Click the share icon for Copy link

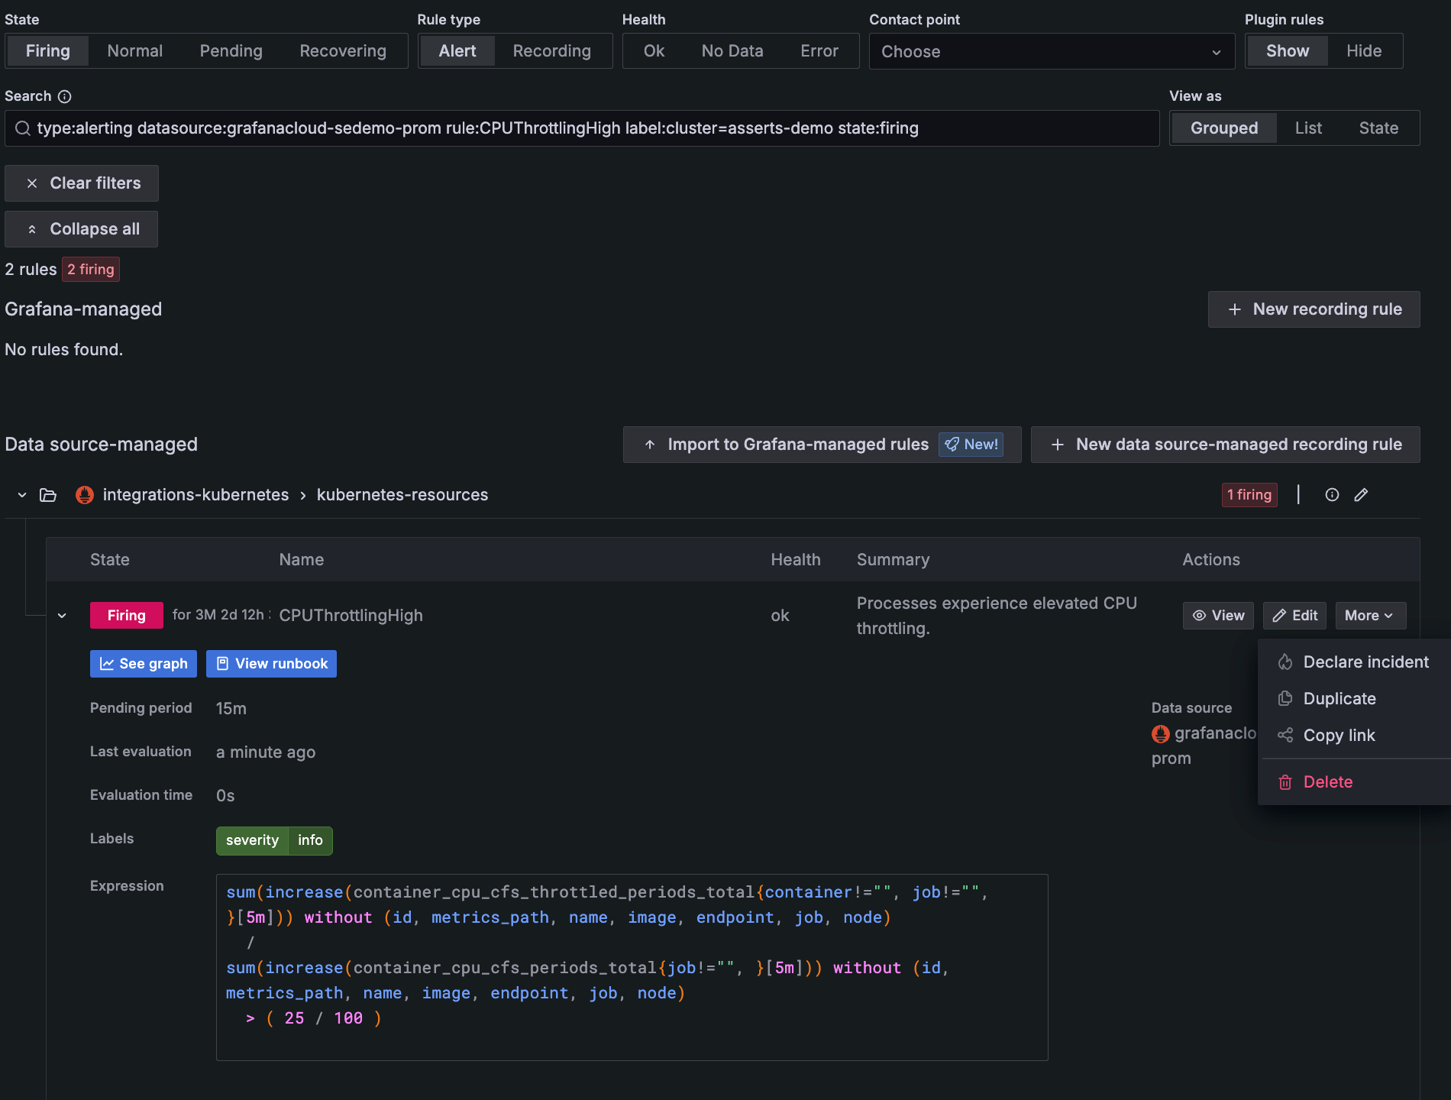(1285, 736)
